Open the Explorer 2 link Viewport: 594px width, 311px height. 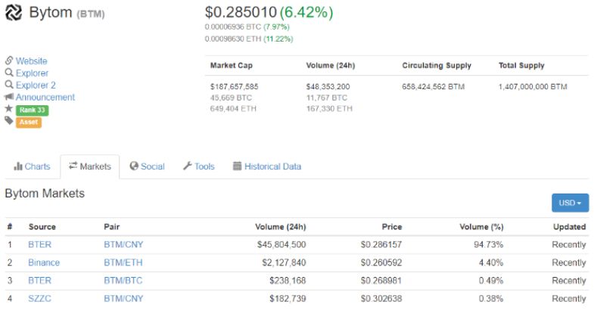pyautogui.click(x=36, y=86)
